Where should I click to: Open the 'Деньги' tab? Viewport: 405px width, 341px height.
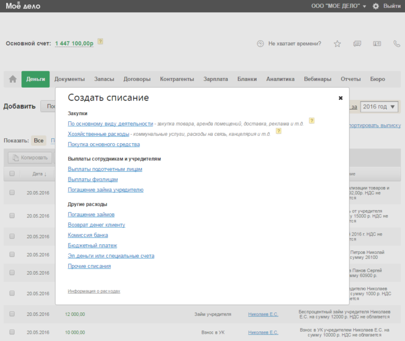click(x=35, y=79)
